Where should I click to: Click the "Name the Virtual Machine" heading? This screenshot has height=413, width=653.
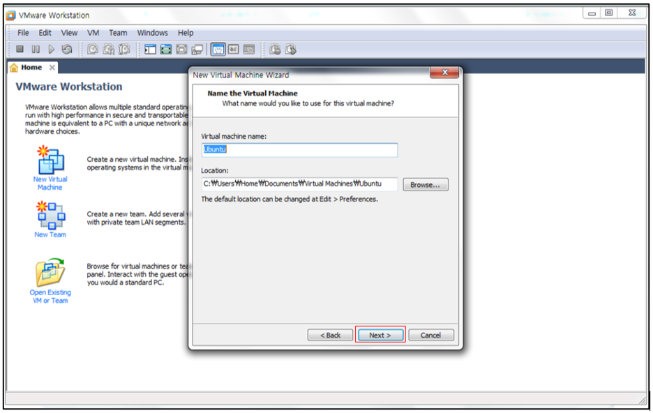(x=253, y=93)
